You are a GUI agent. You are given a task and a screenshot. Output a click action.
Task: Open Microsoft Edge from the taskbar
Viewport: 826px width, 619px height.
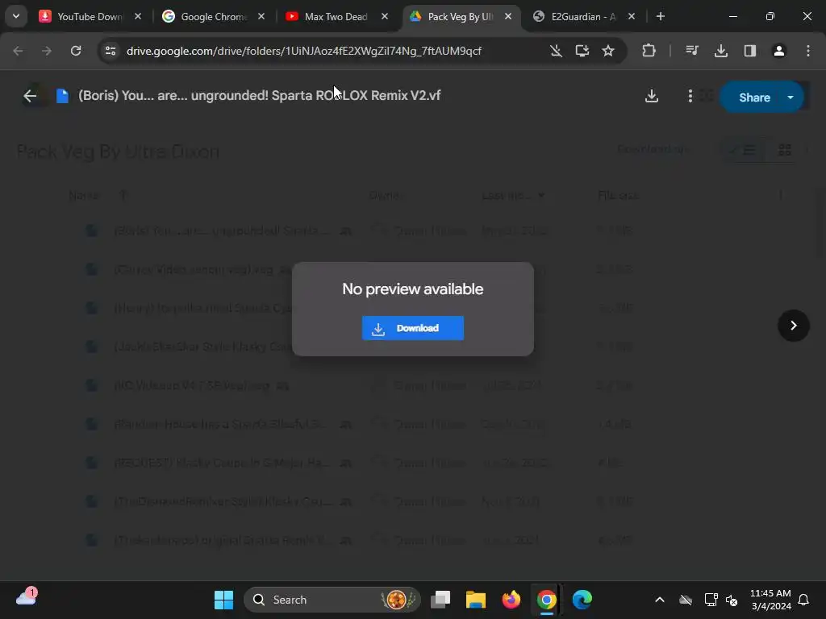pos(582,600)
